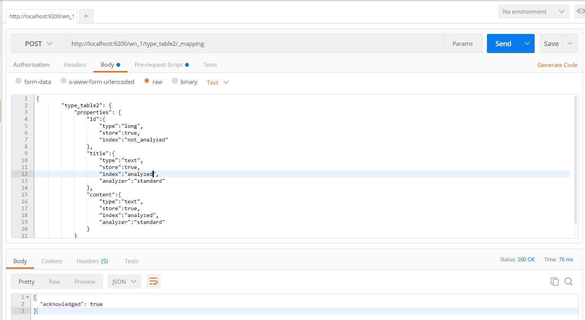Click the 200 OK status text
The image size is (585, 320).
526,259
